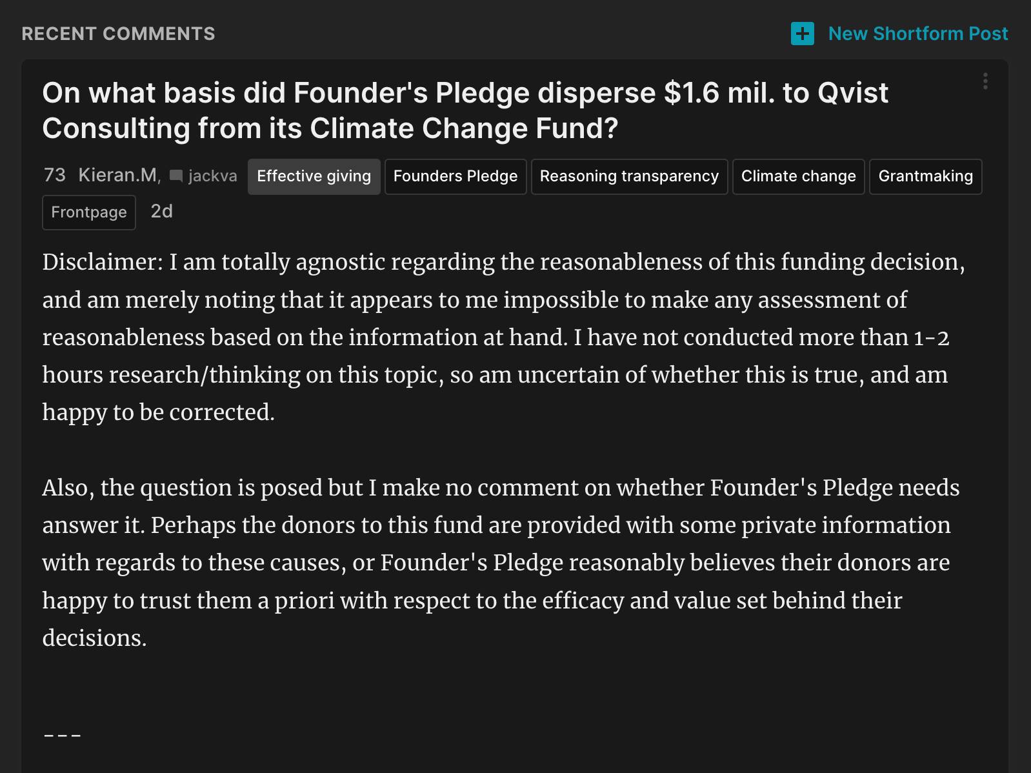Viewport: 1031px width, 773px height.
Task: Click the 2d post timestamp
Action: 161,212
